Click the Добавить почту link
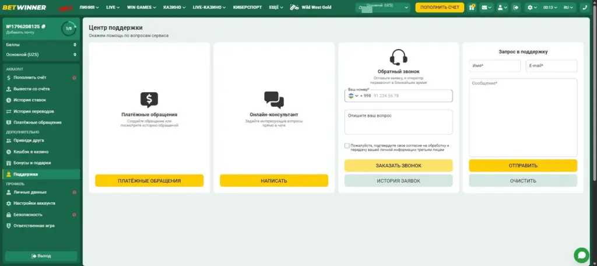 pos(20,33)
